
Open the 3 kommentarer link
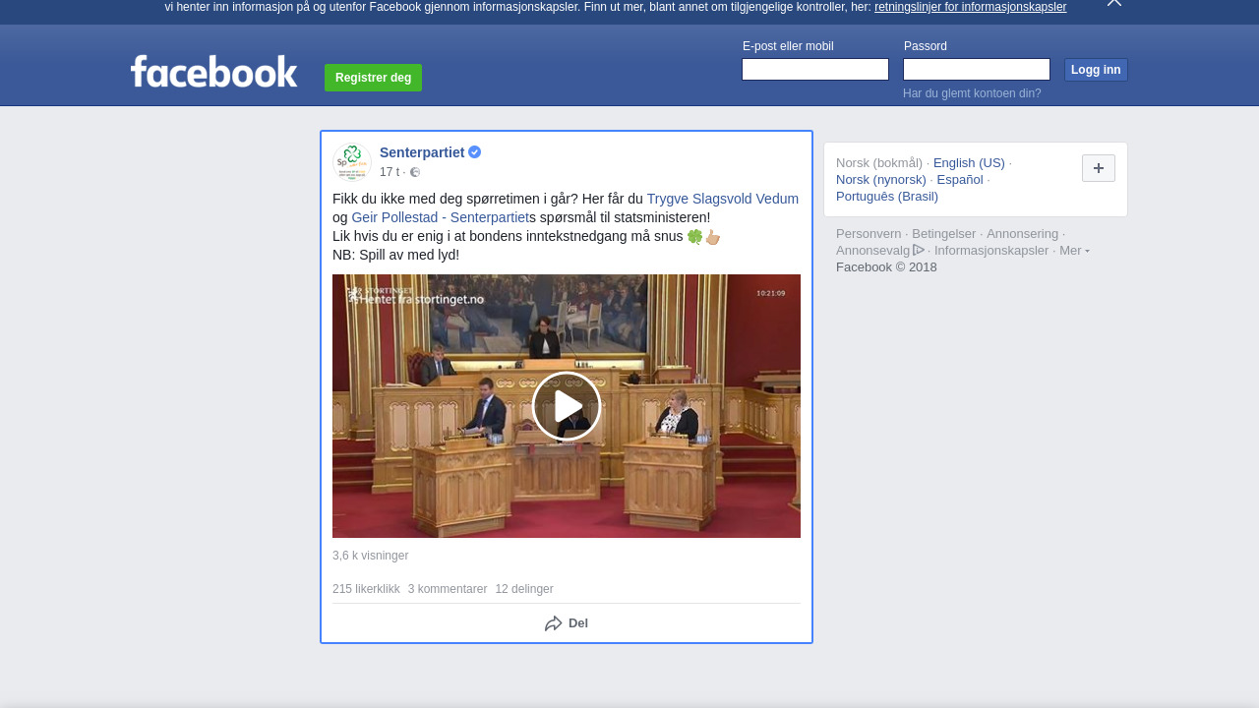[448, 589]
